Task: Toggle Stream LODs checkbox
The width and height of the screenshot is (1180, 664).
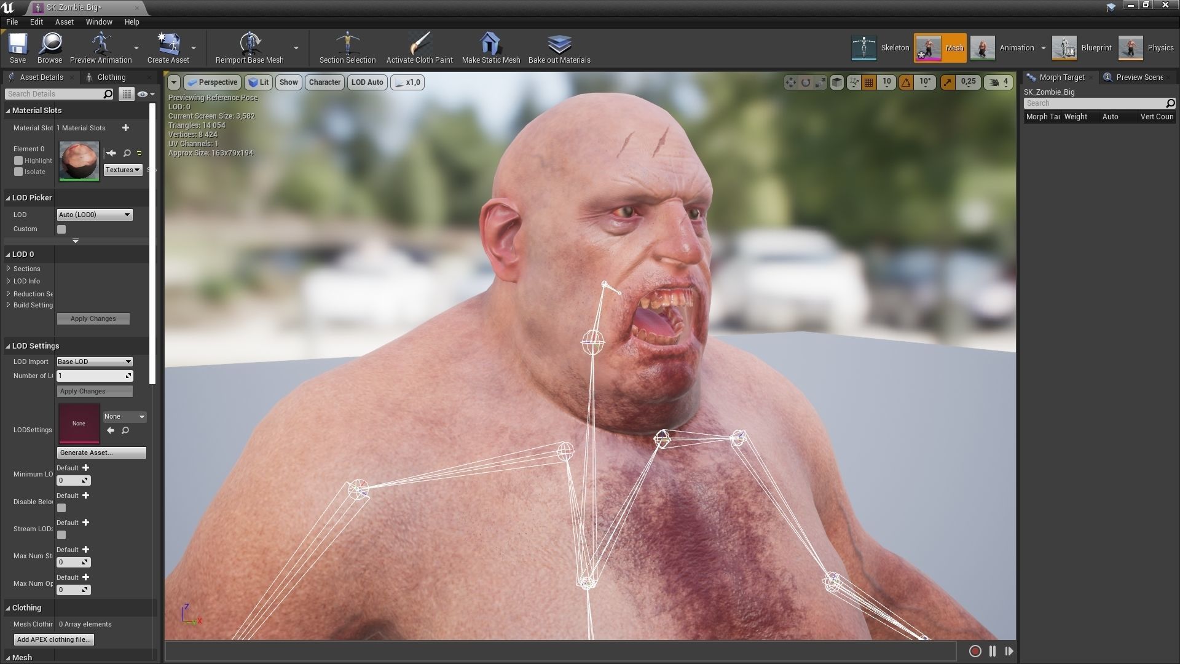Action: pos(61,535)
